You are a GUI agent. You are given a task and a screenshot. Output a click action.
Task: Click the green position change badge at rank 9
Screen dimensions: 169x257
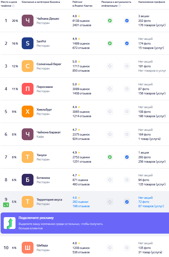click(6, 205)
